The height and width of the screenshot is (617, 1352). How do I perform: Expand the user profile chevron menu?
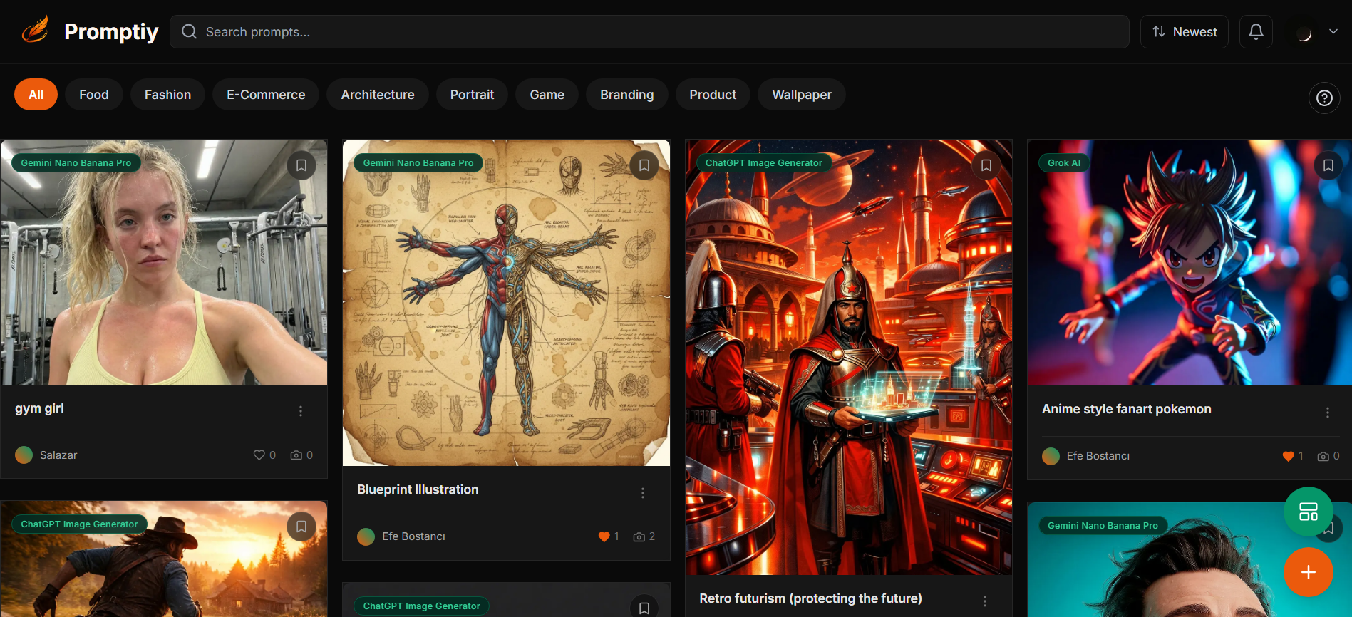tap(1333, 31)
